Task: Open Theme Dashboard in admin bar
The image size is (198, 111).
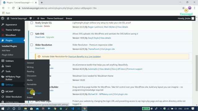Action: (x=55, y=18)
